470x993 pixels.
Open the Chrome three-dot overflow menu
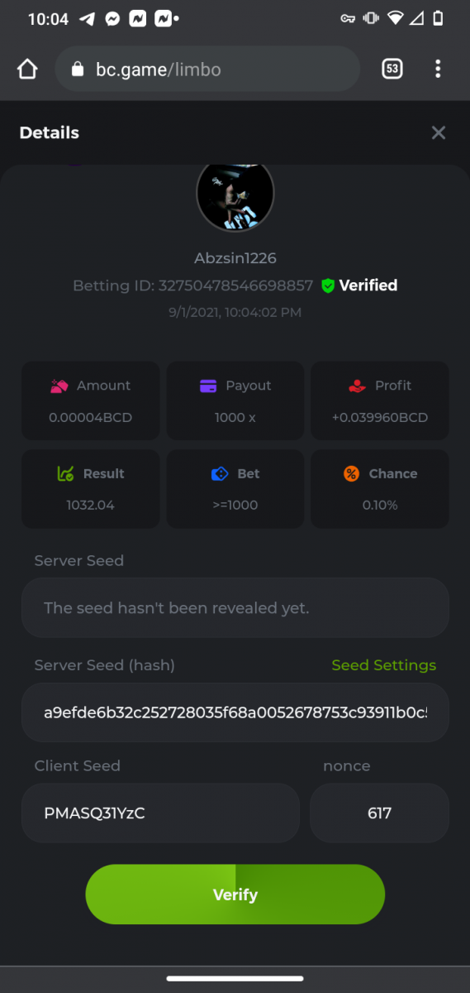pyautogui.click(x=438, y=69)
